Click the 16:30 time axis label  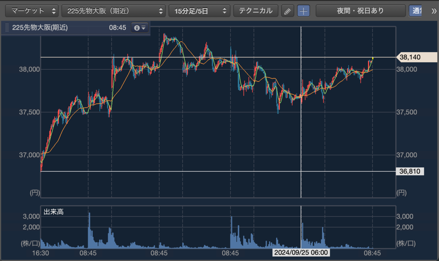tap(41, 253)
